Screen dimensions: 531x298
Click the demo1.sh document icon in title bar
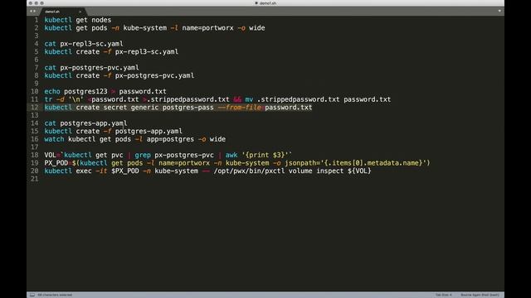[256, 3]
